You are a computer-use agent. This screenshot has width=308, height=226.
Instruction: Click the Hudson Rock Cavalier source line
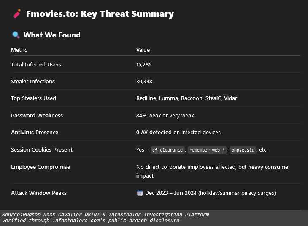pyautogui.click(x=105, y=215)
